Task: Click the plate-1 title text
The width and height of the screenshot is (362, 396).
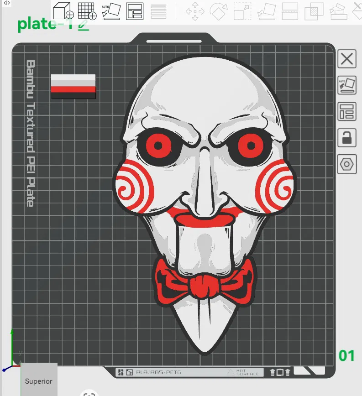Action: [45, 24]
